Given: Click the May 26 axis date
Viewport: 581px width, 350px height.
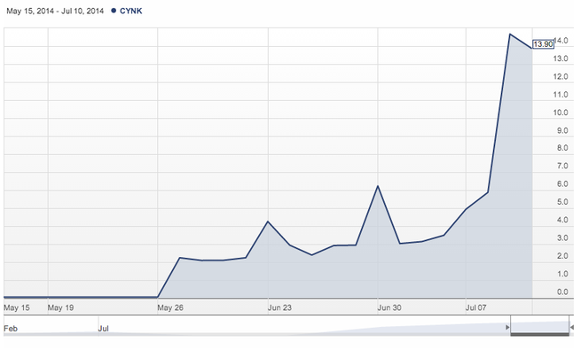Looking at the screenshot, I should 170,307.
